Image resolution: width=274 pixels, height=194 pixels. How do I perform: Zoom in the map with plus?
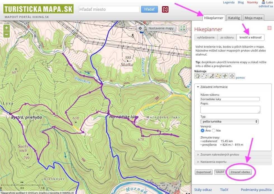pyautogui.click(x=6, y=28)
